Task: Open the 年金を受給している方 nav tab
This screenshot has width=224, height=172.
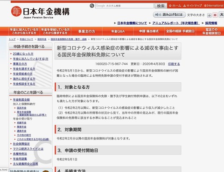Action: (56, 31)
